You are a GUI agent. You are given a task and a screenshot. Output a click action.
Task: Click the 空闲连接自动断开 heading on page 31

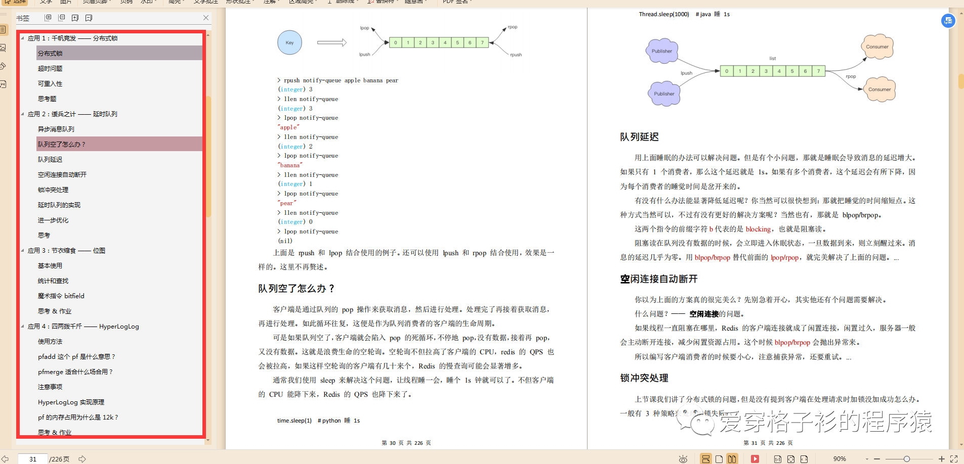click(659, 279)
